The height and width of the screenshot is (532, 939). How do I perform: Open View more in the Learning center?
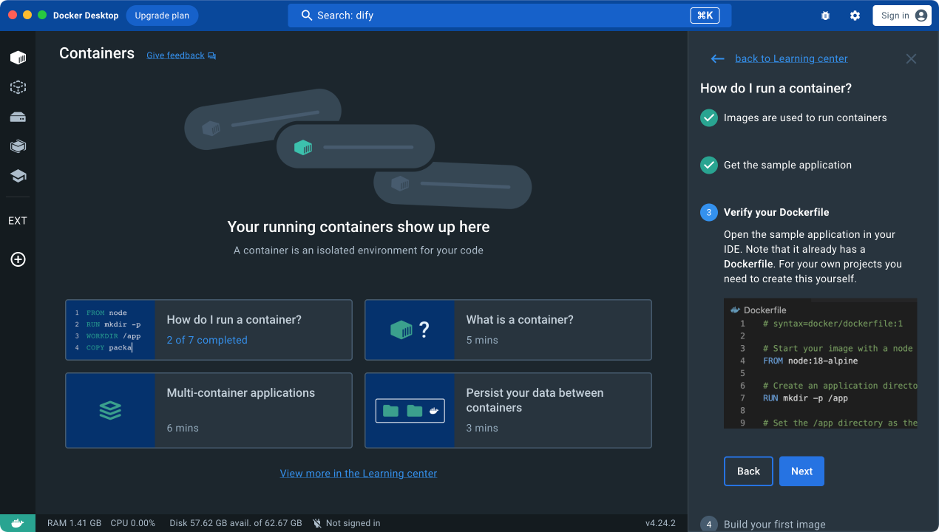pyautogui.click(x=359, y=474)
